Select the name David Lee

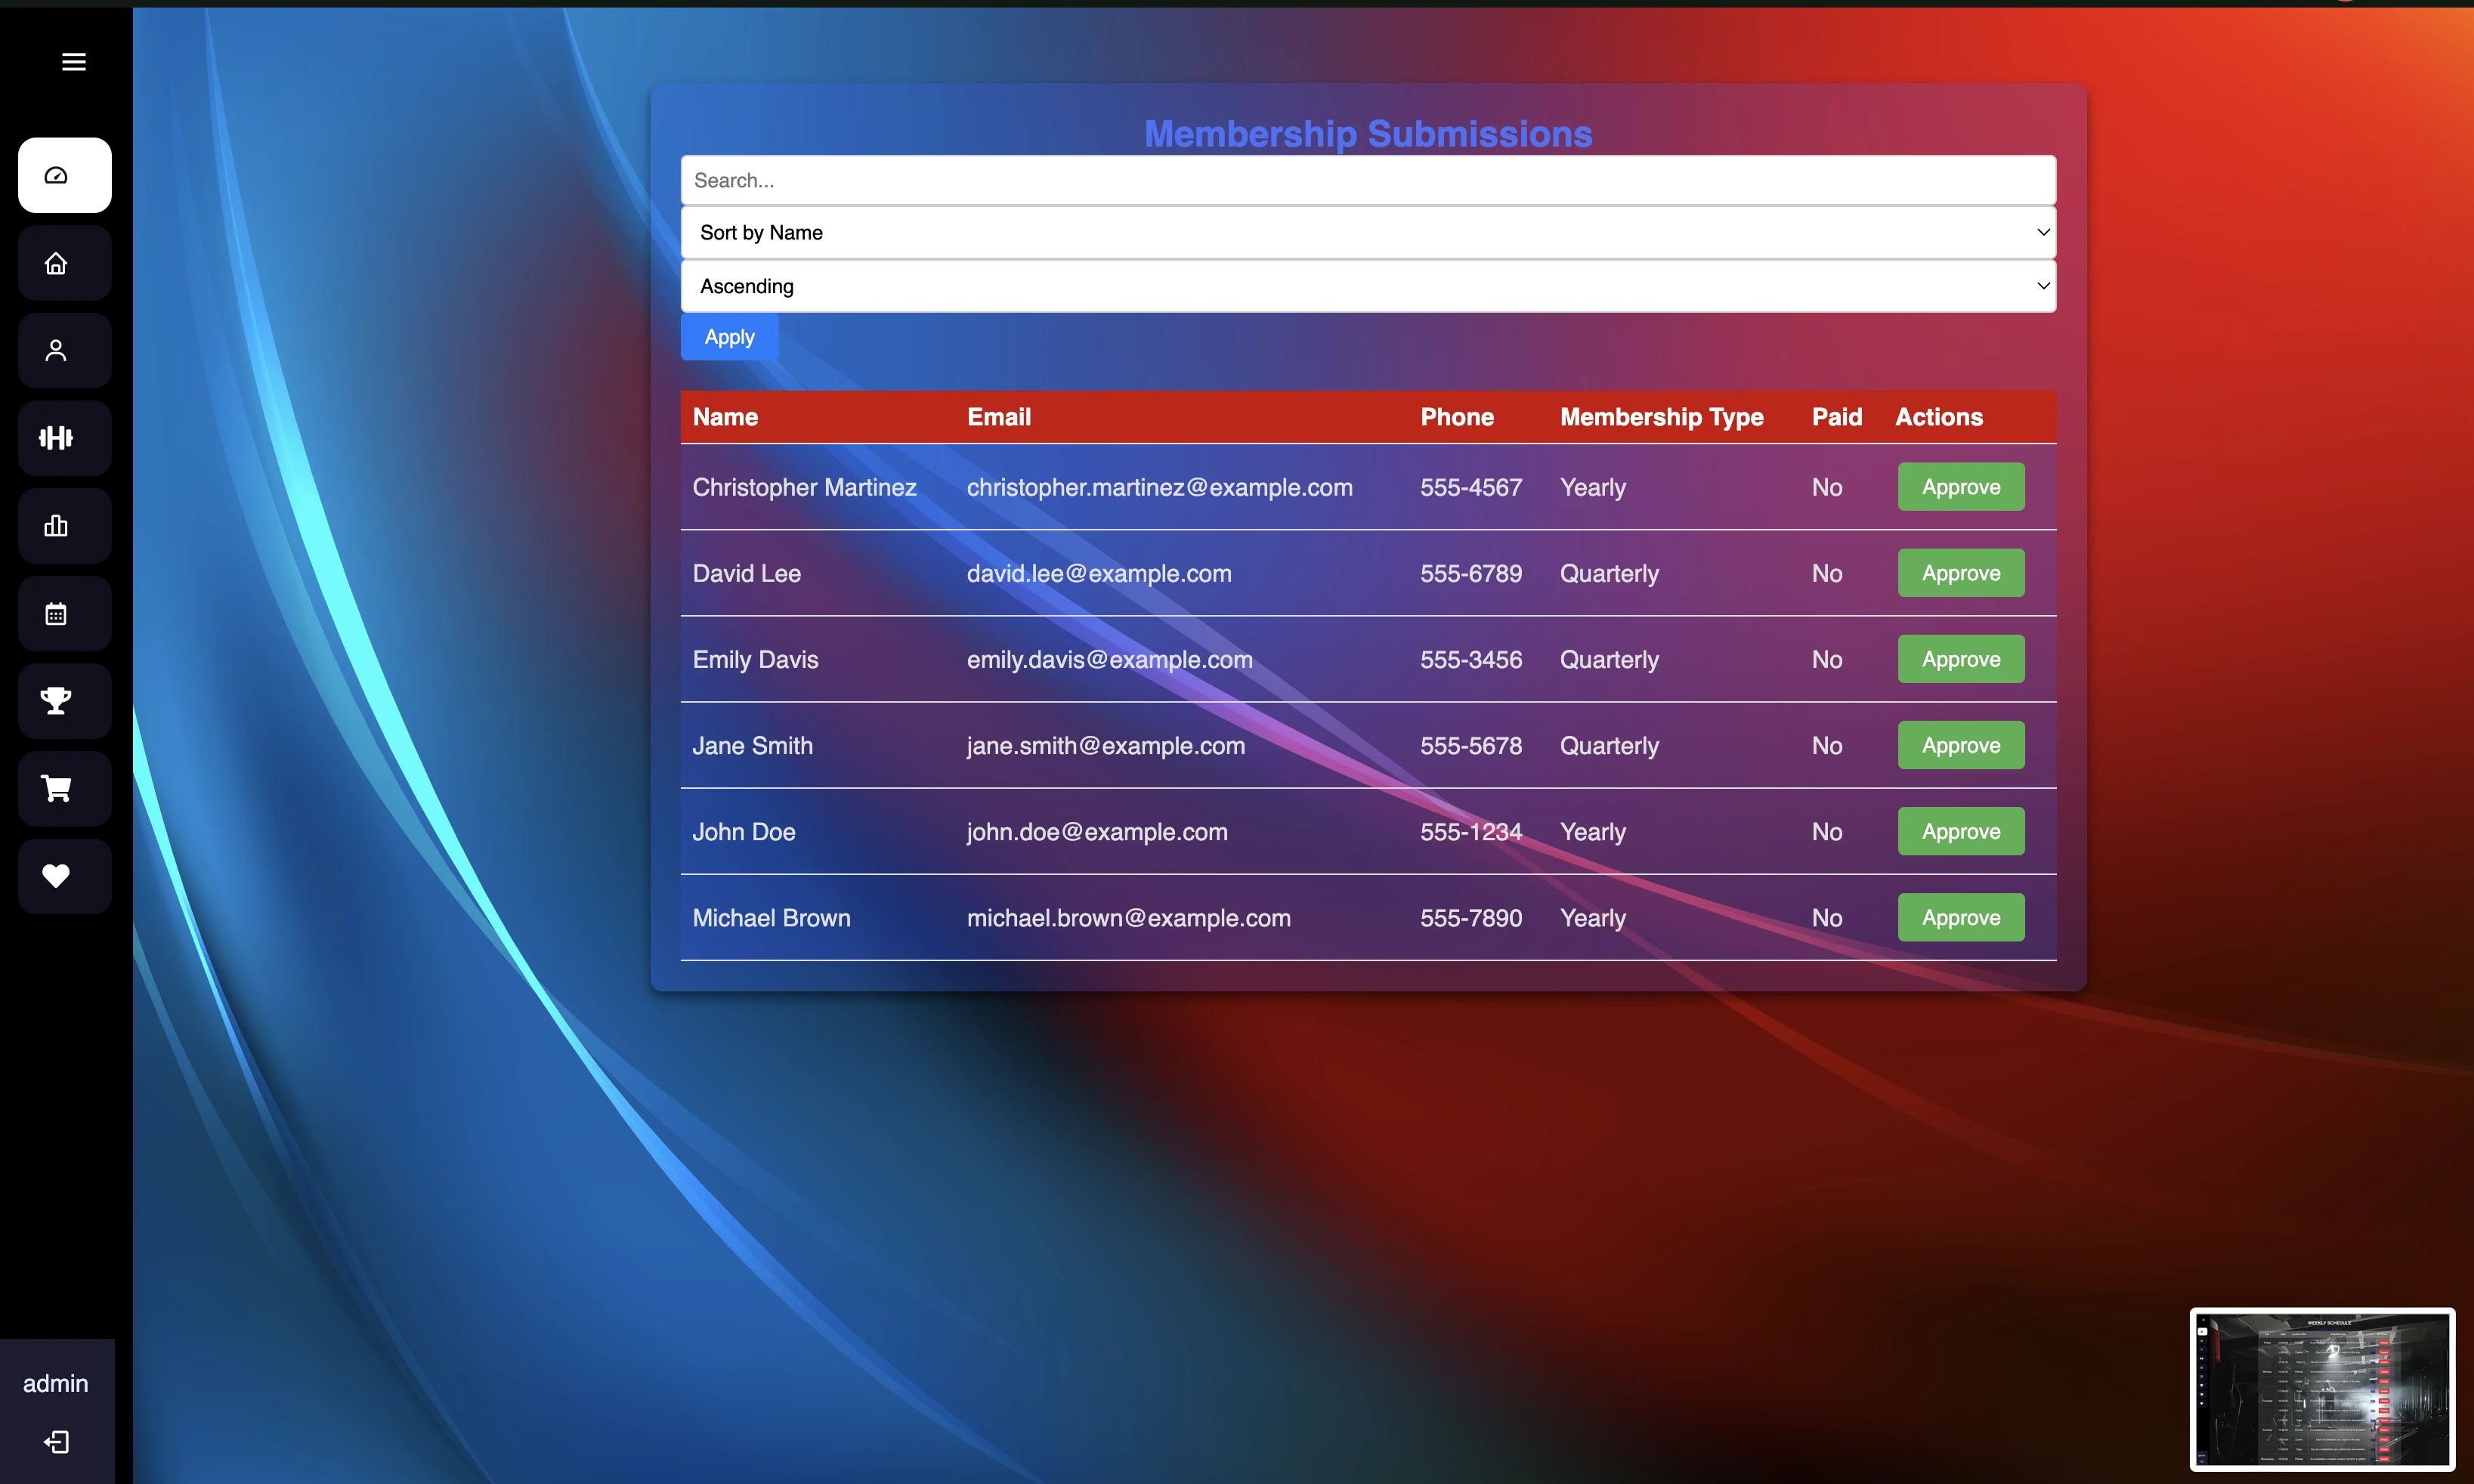coord(746,573)
